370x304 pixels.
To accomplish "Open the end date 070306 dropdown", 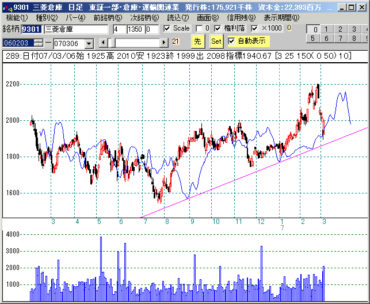I will [x=89, y=43].
